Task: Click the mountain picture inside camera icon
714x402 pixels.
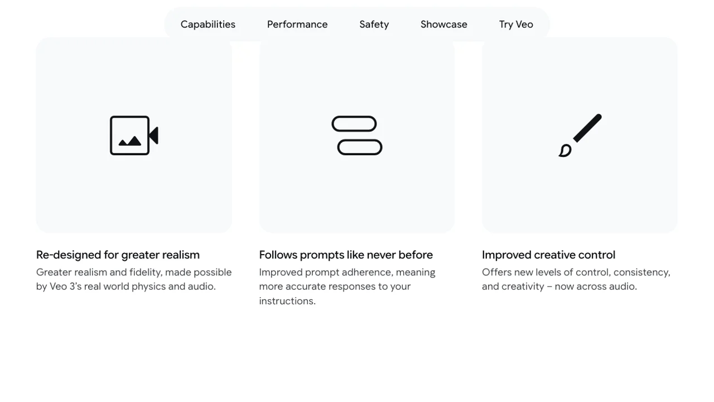Action: 130,141
